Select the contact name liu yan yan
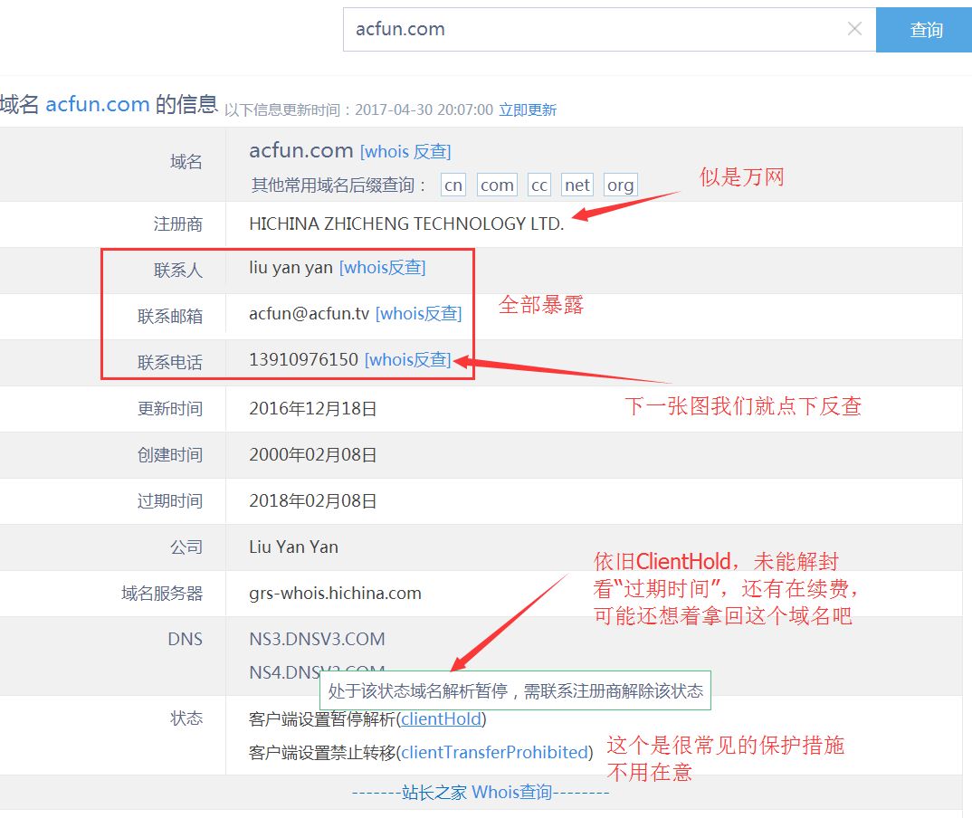 pos(291,267)
